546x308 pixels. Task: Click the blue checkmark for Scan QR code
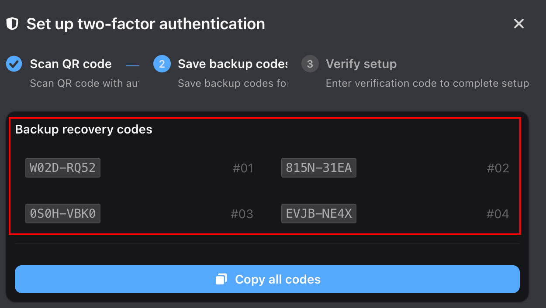14,64
